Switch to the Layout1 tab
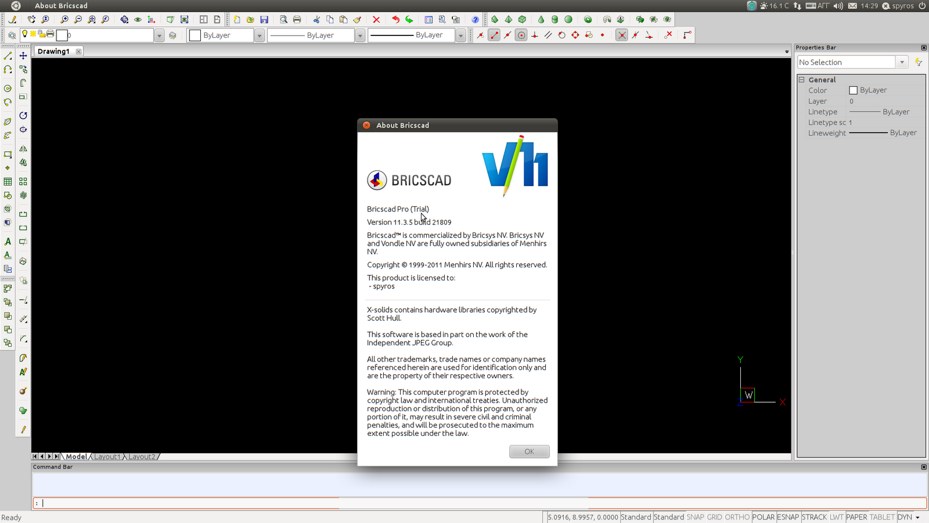The image size is (929, 523). (107, 457)
